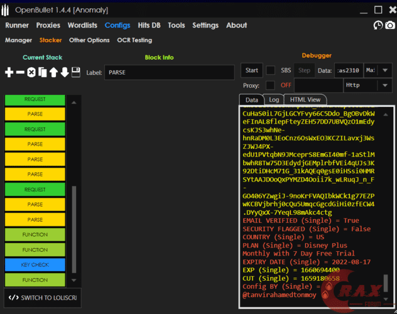Open the history clock icon
397x314 pixels.
tap(378, 25)
